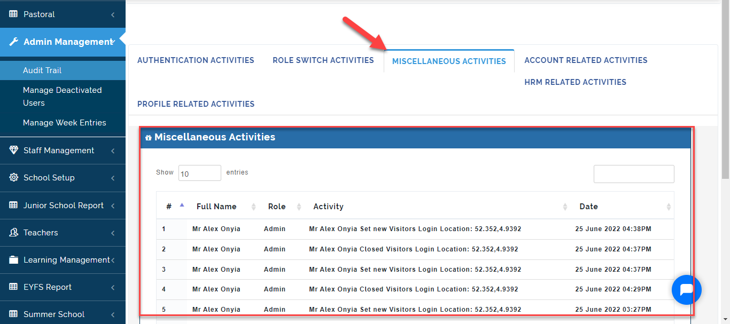Sort by Activity column arrows
The image size is (730, 324).
pyautogui.click(x=565, y=207)
